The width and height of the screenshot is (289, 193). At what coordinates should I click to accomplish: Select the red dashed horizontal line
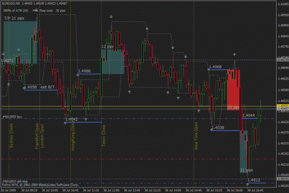pos(138,159)
